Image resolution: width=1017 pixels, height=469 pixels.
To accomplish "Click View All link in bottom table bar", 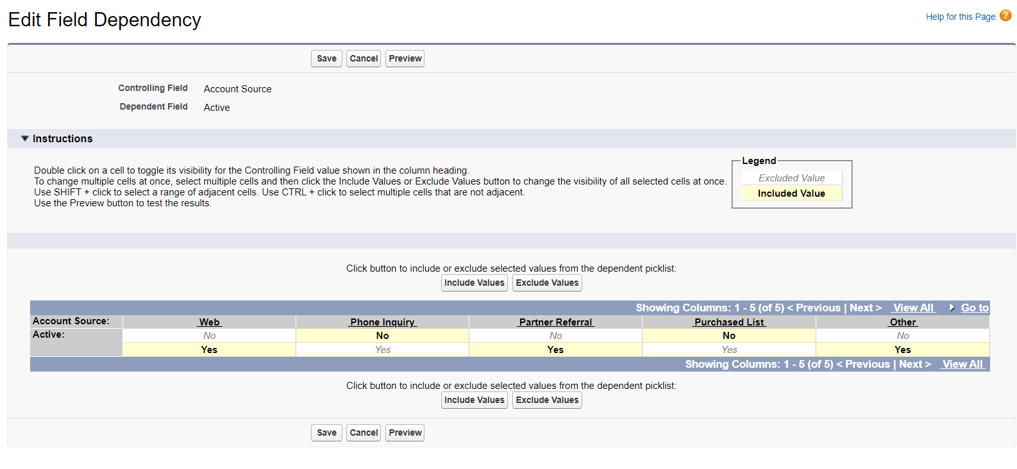I will 962,364.
